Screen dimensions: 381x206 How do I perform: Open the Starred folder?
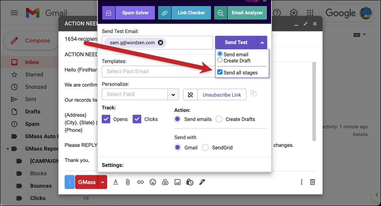pos(34,75)
